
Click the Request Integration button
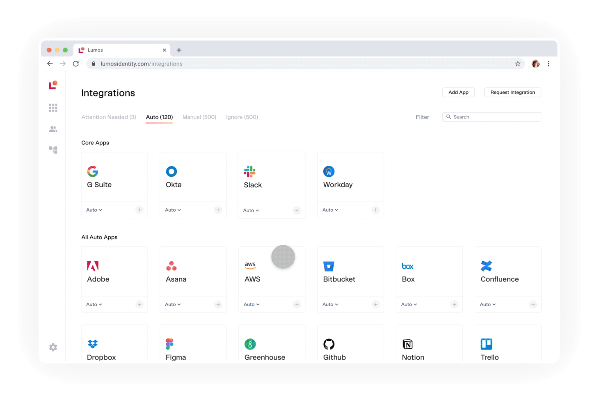(x=512, y=92)
